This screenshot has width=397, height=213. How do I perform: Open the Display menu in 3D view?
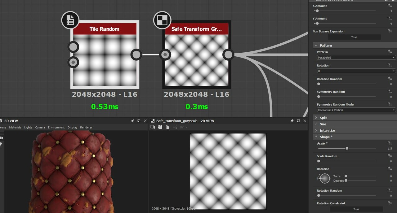tap(72, 128)
